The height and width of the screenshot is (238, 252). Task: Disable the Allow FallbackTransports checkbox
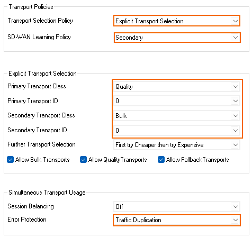coord(161,160)
